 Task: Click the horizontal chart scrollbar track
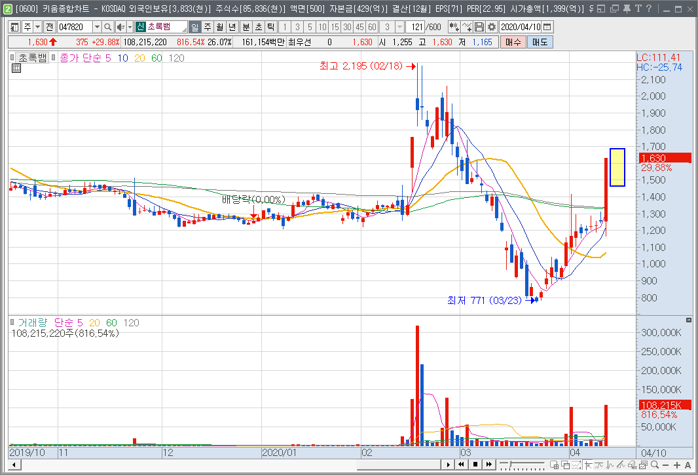point(232,465)
